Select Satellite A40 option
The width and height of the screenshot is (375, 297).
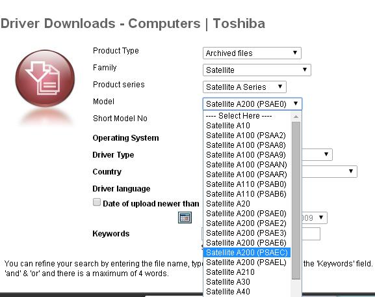point(247,292)
